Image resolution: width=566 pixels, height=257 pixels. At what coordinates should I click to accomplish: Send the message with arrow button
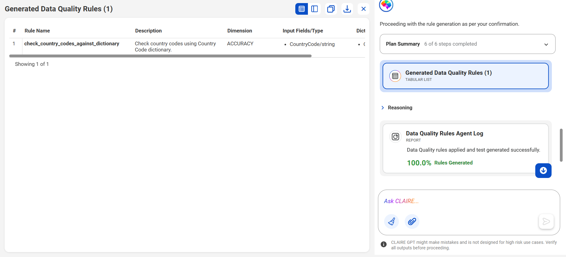[x=546, y=221]
